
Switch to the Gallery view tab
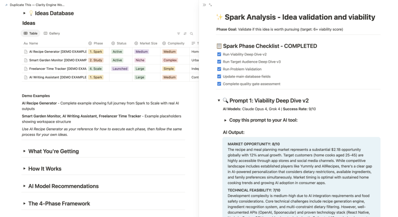coord(52,33)
